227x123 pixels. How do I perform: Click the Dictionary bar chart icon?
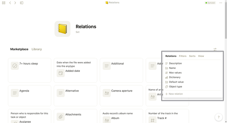tap(166, 77)
